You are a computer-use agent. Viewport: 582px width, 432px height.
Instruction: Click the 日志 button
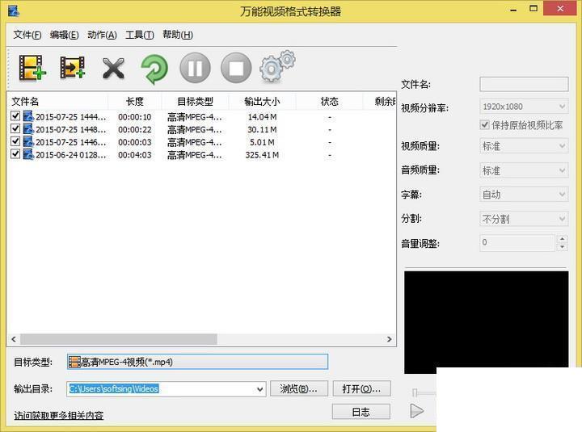tap(361, 412)
